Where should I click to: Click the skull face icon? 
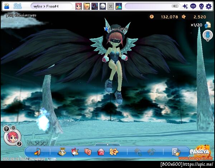[201, 6]
